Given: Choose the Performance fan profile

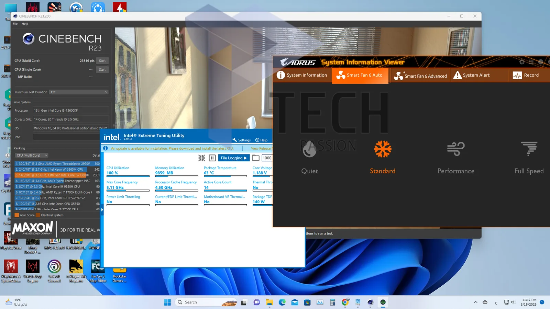Looking at the screenshot, I should [x=456, y=157].
